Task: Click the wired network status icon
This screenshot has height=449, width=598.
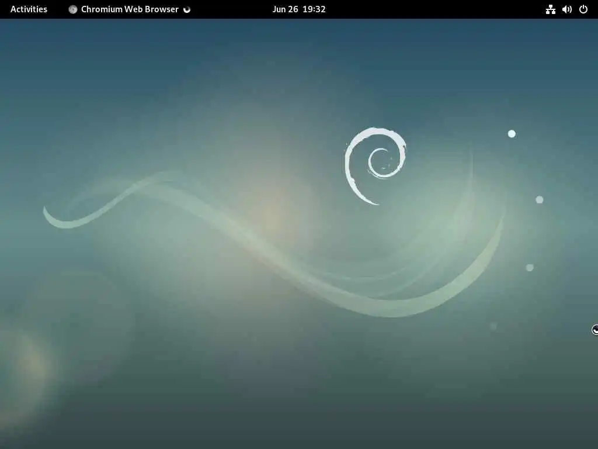Action: 550,9
